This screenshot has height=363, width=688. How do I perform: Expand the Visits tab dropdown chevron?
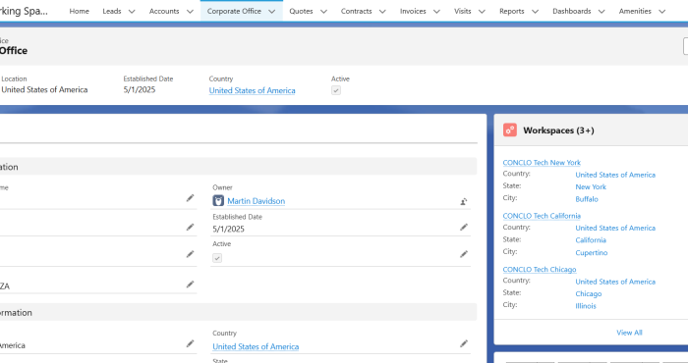[482, 12]
